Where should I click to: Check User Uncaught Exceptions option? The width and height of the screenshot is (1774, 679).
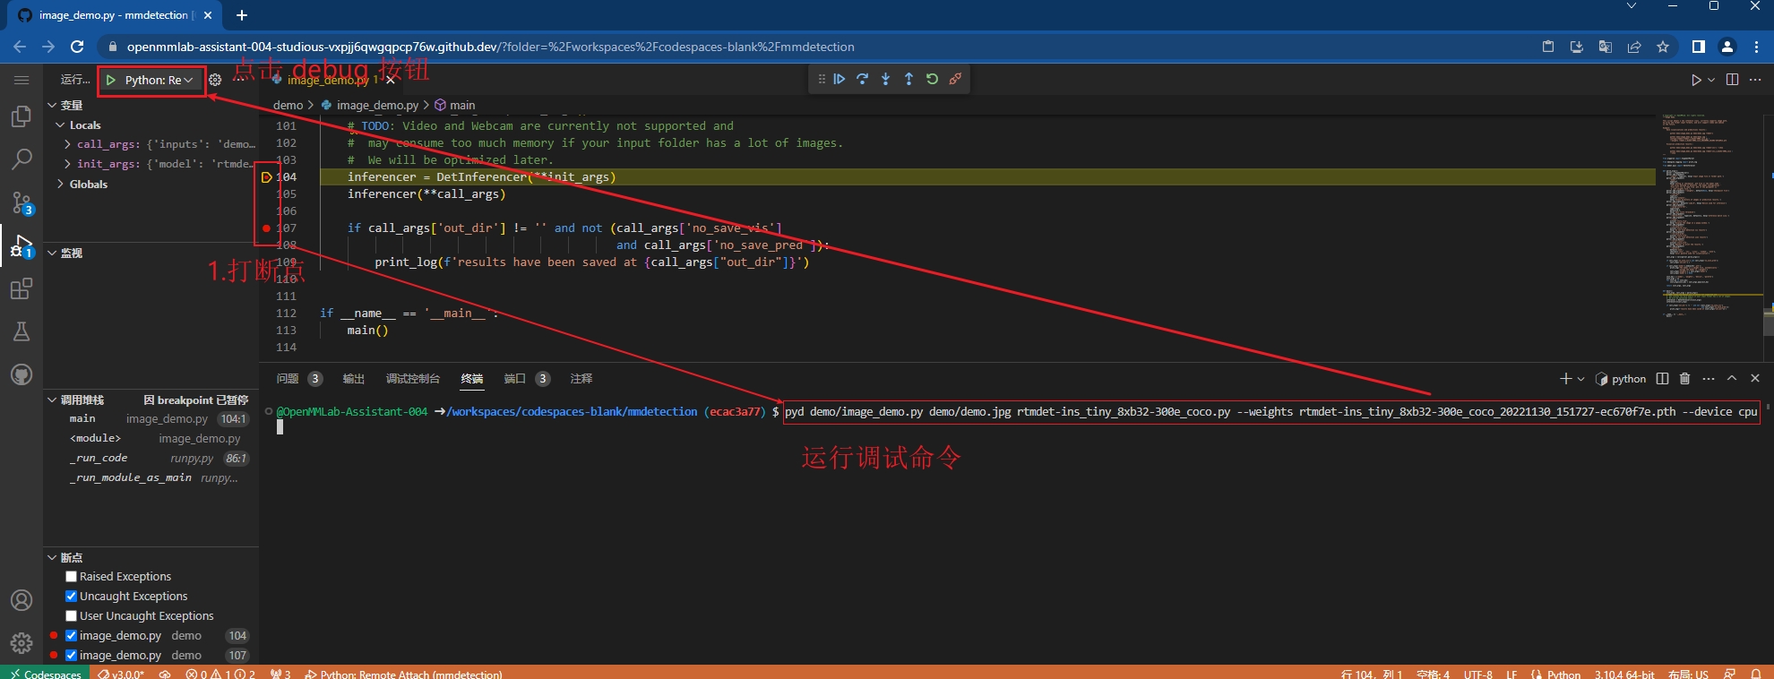(x=72, y=616)
